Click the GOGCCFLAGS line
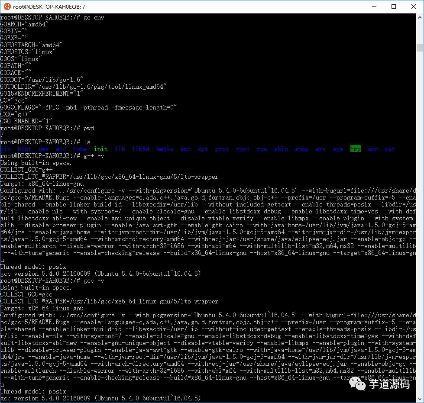Viewport: 424px width, 403px height. coord(88,108)
